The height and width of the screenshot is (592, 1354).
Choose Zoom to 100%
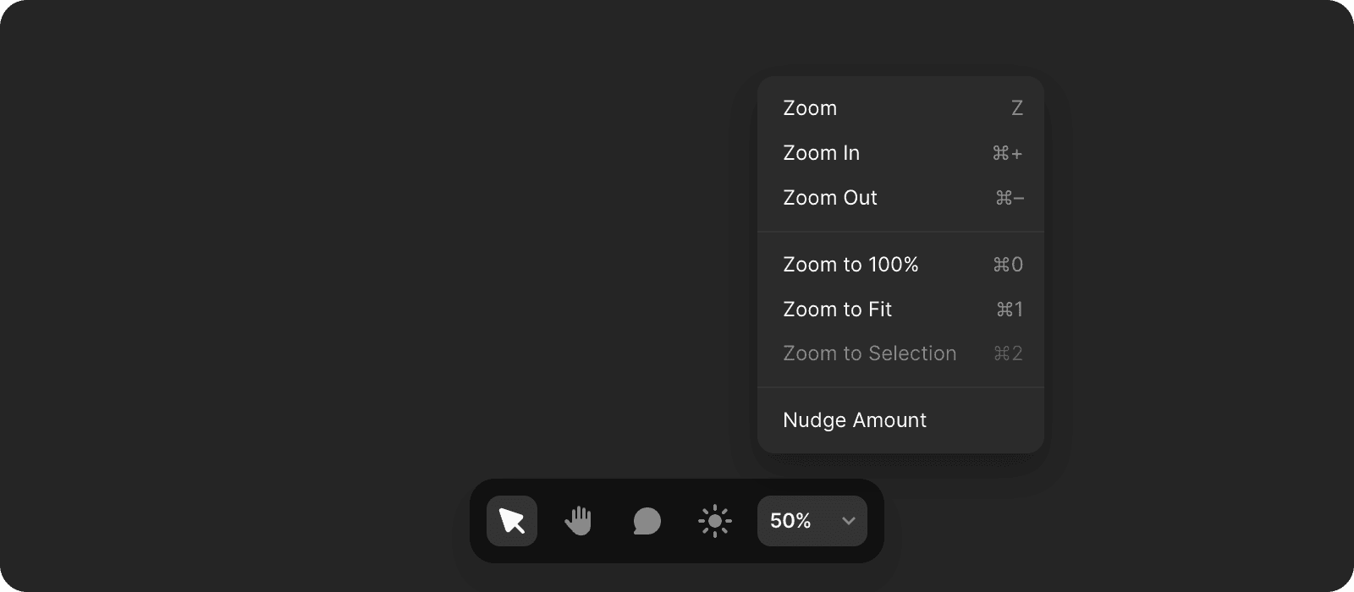point(850,265)
